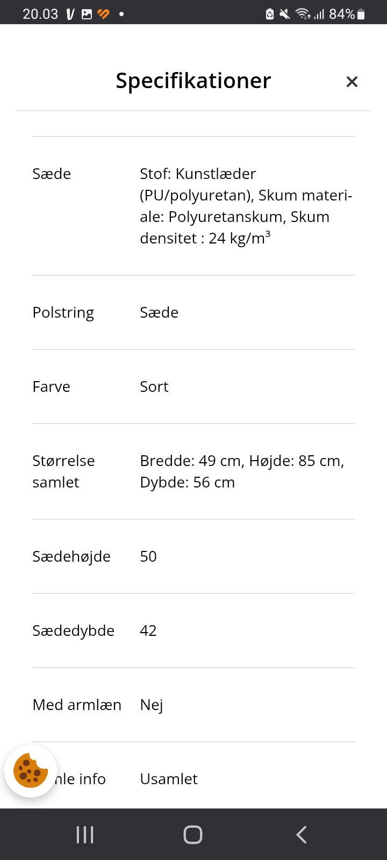Screen dimensions: 387x860
Task: Tap the Med armlæn row
Action: (x=77, y=705)
